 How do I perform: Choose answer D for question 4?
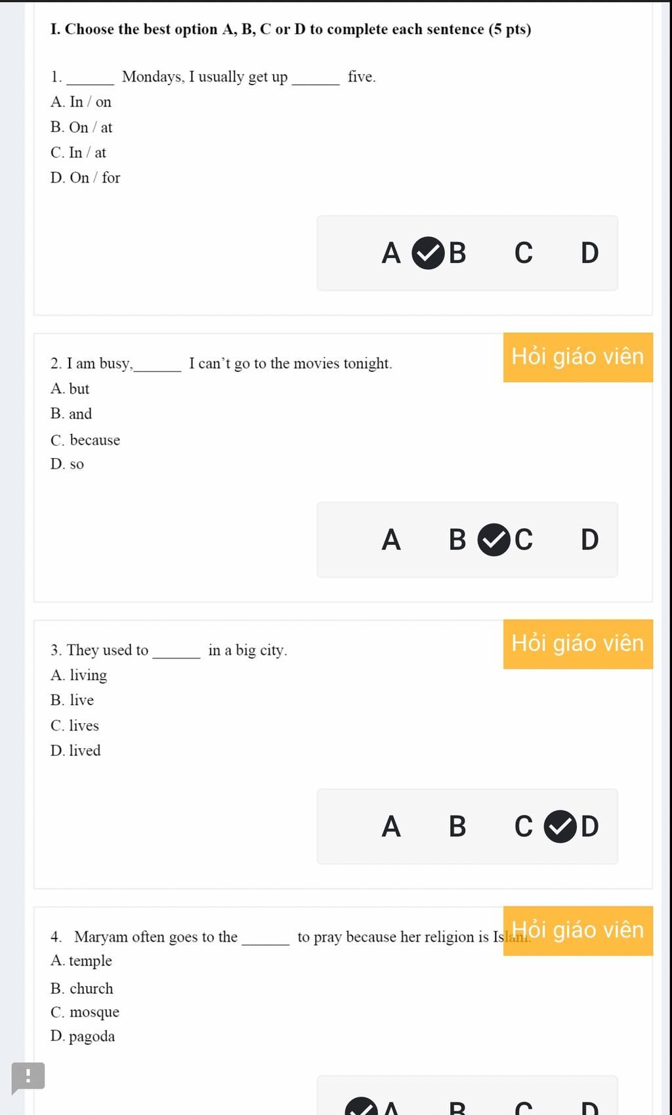[590, 1108]
